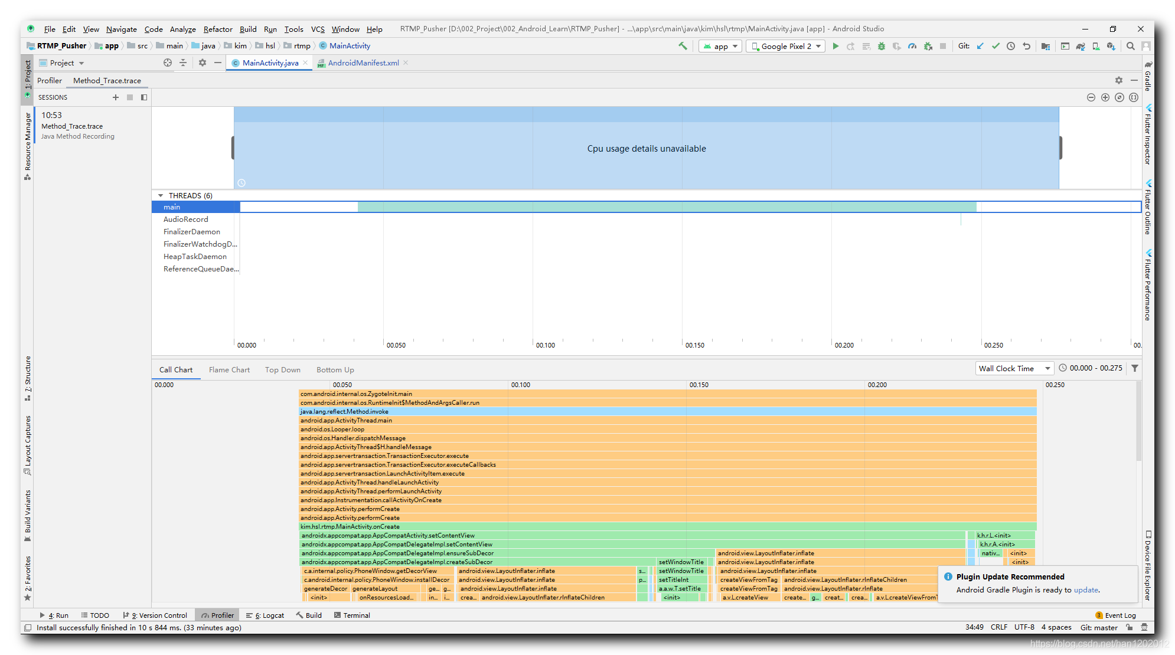This screenshot has width=1175, height=655.
Task: Click Git update project arrow icon
Action: (x=980, y=46)
